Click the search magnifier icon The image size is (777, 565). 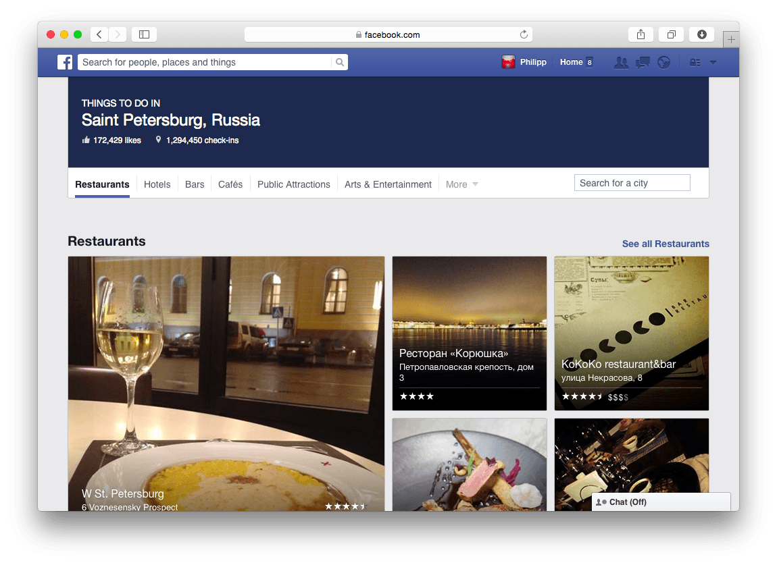(339, 62)
